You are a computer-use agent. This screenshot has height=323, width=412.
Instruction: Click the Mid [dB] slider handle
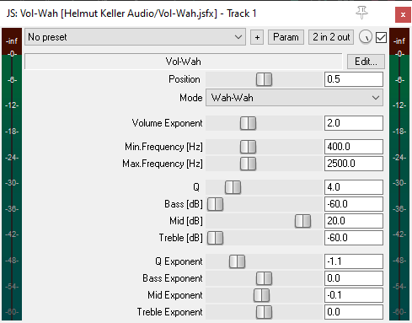[302, 221]
